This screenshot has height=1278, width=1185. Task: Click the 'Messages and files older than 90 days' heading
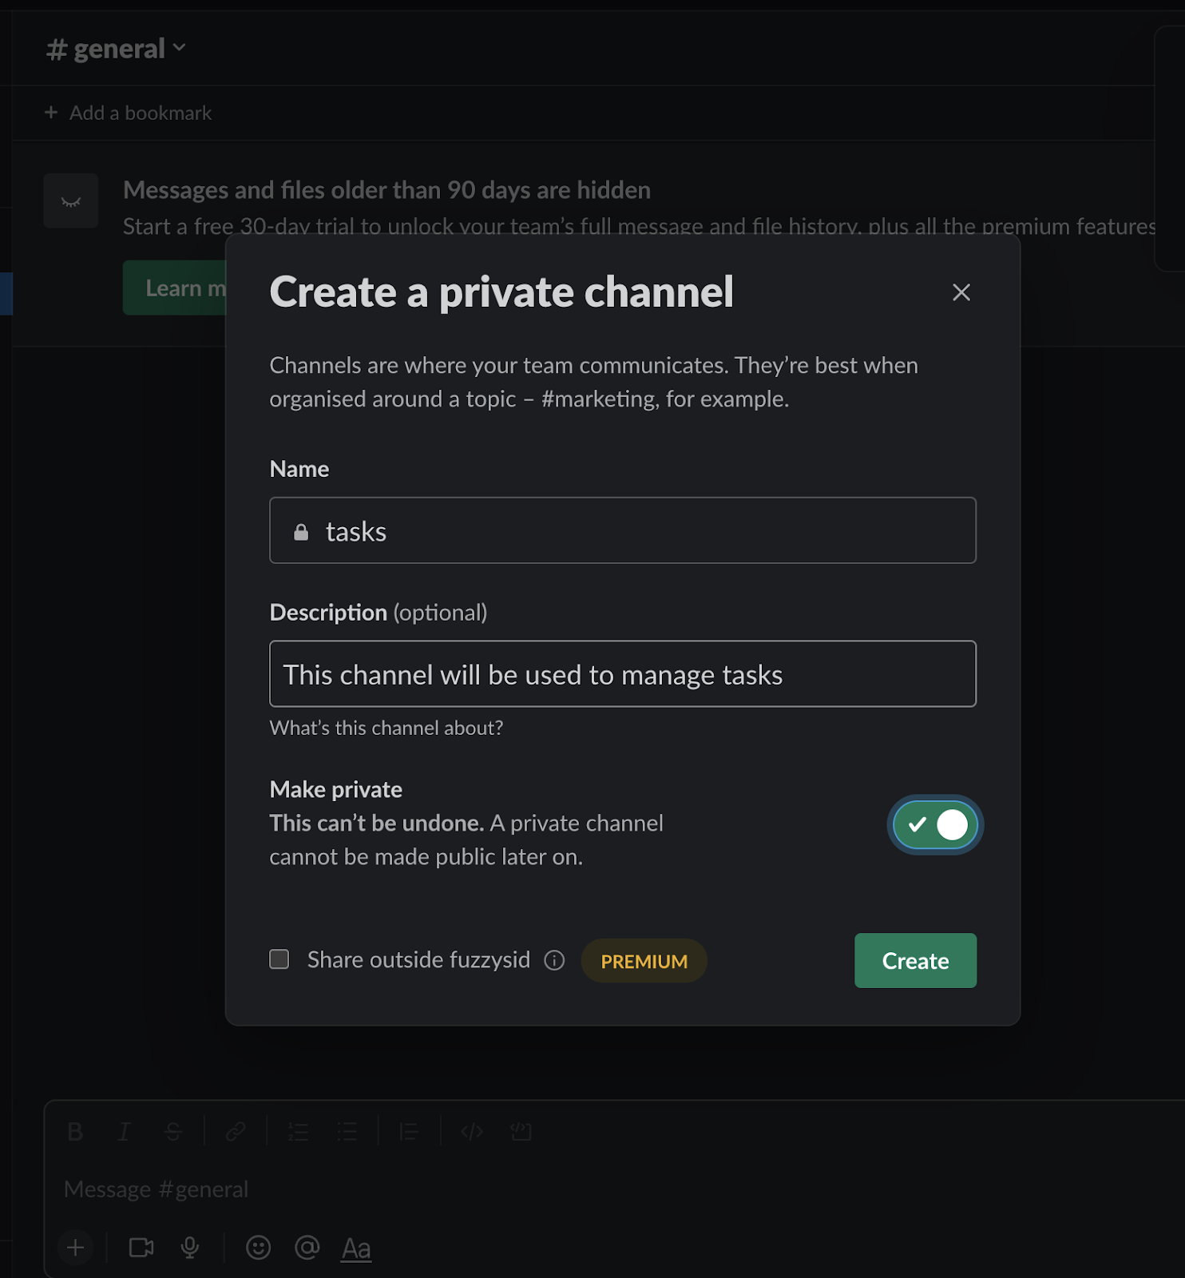[386, 190]
